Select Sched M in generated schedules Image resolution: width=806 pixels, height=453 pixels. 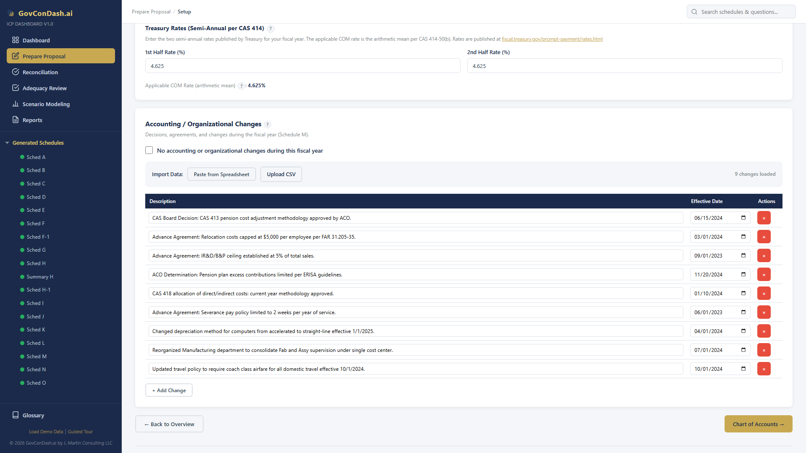tap(37, 357)
